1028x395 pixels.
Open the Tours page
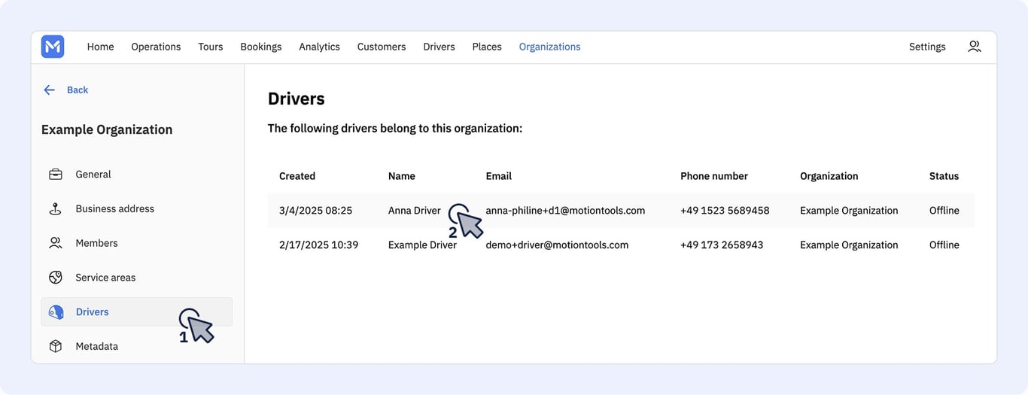(211, 47)
